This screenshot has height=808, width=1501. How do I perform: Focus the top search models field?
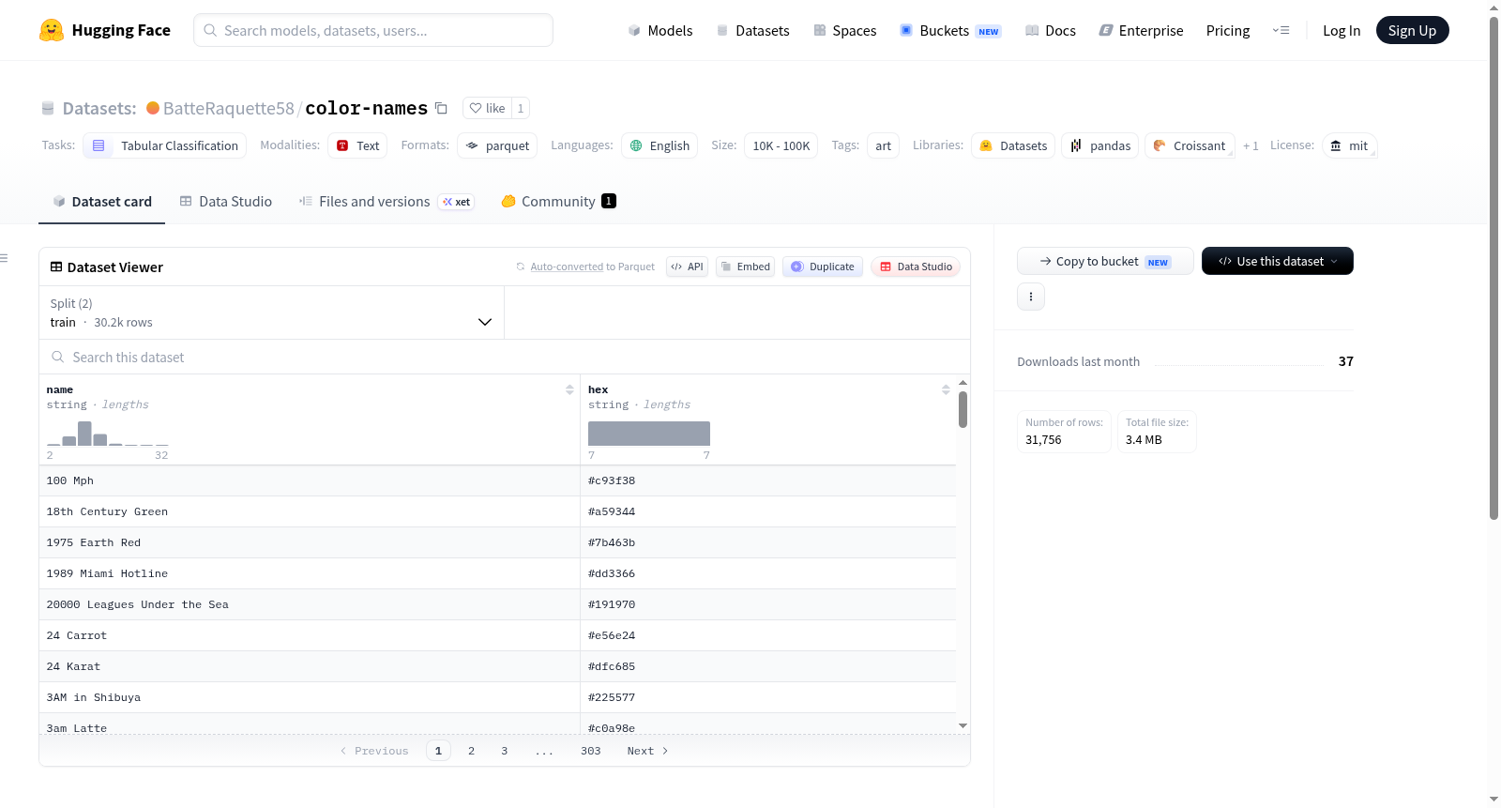click(373, 30)
